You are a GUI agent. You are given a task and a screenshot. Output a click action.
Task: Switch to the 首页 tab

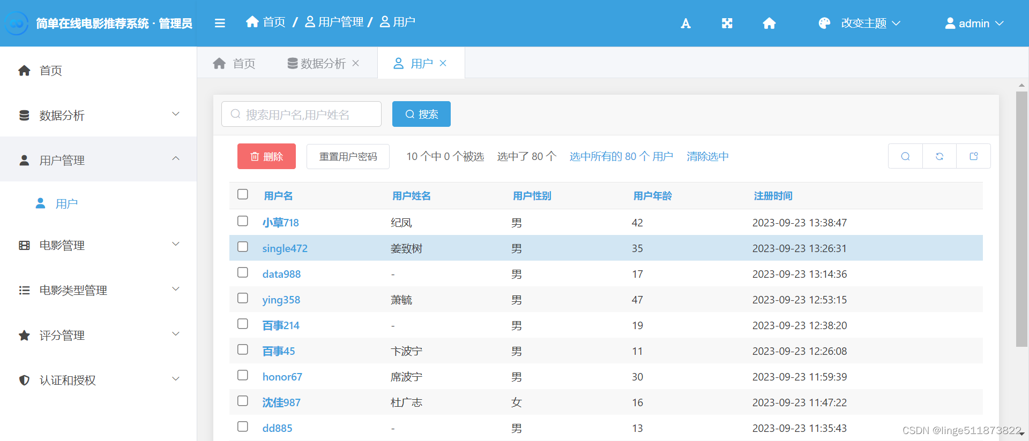[234, 63]
